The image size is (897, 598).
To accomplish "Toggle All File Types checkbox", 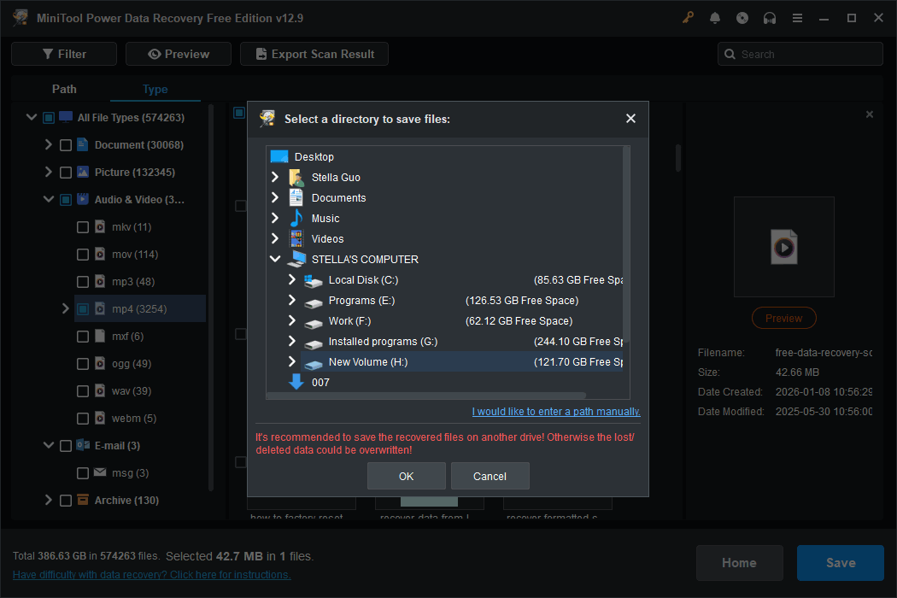I will (49, 117).
